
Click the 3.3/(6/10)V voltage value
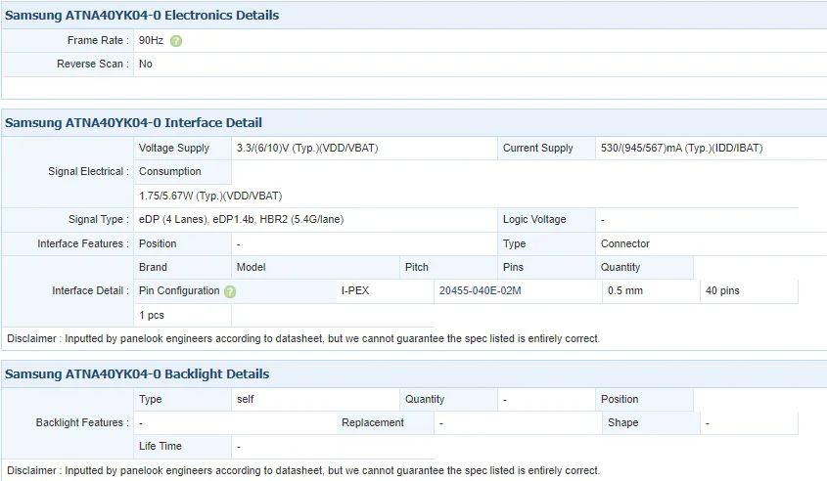(307, 148)
